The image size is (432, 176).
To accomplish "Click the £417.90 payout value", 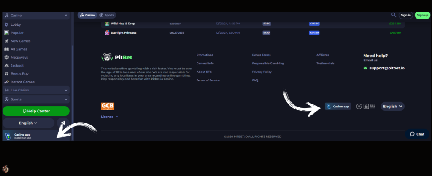I will coord(395,33).
